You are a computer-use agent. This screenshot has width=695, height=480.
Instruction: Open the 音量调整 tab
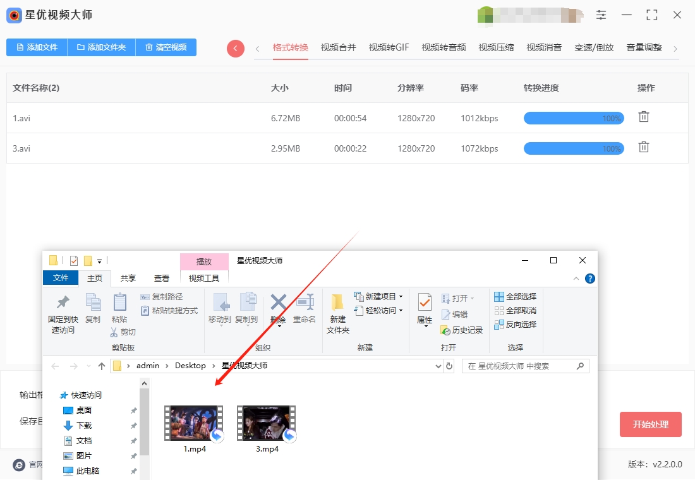pyautogui.click(x=644, y=47)
